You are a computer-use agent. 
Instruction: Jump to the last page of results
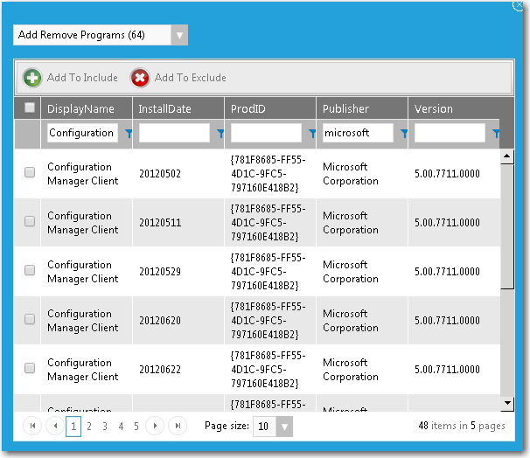(178, 426)
